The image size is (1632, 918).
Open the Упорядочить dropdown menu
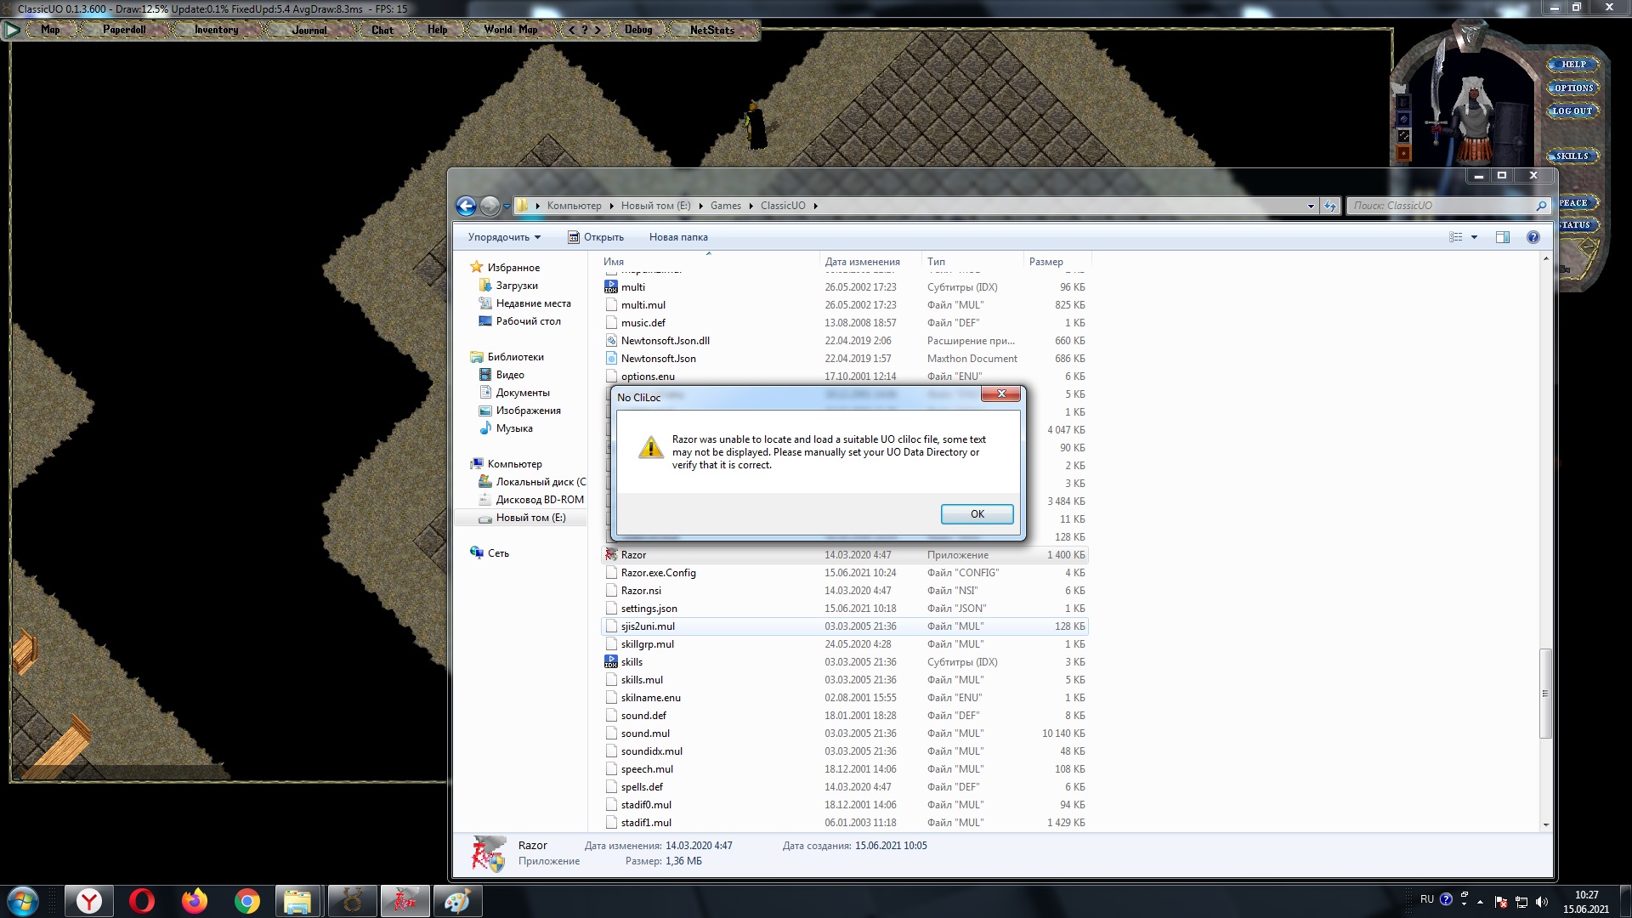pyautogui.click(x=504, y=237)
